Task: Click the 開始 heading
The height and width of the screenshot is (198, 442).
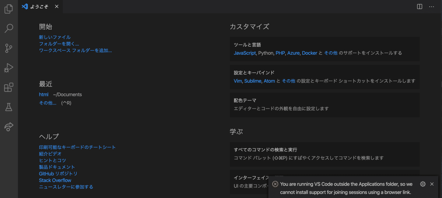Action: click(46, 27)
